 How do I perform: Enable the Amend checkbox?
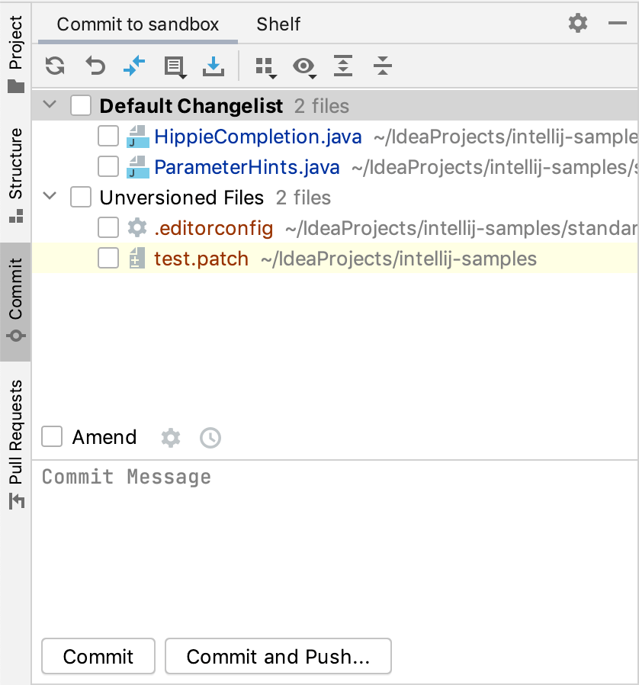tap(50, 437)
